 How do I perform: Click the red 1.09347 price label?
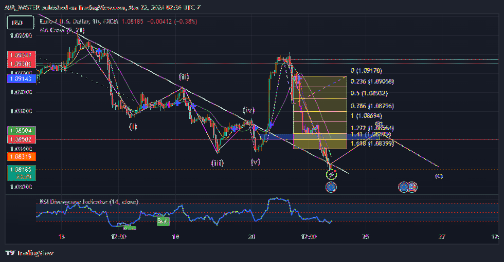[21, 55]
